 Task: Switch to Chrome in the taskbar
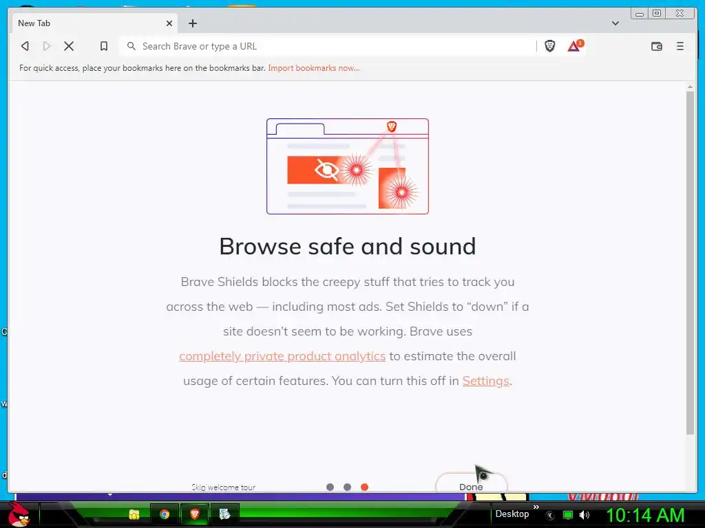[x=165, y=514]
